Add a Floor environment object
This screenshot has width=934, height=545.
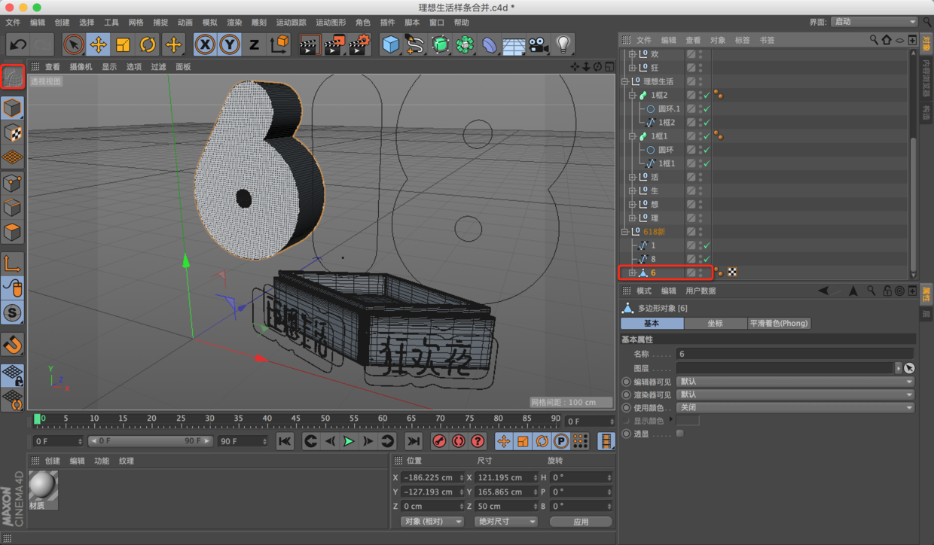[x=514, y=45]
